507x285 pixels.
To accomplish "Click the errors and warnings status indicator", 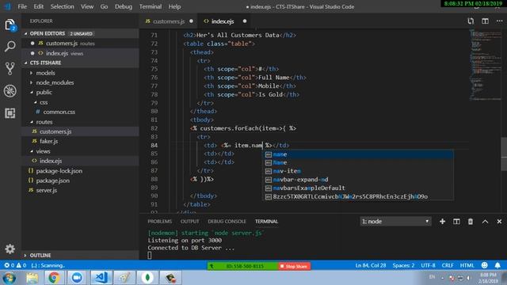I will pos(15,265).
